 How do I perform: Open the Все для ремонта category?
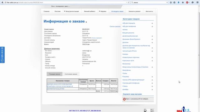pos(128,33)
